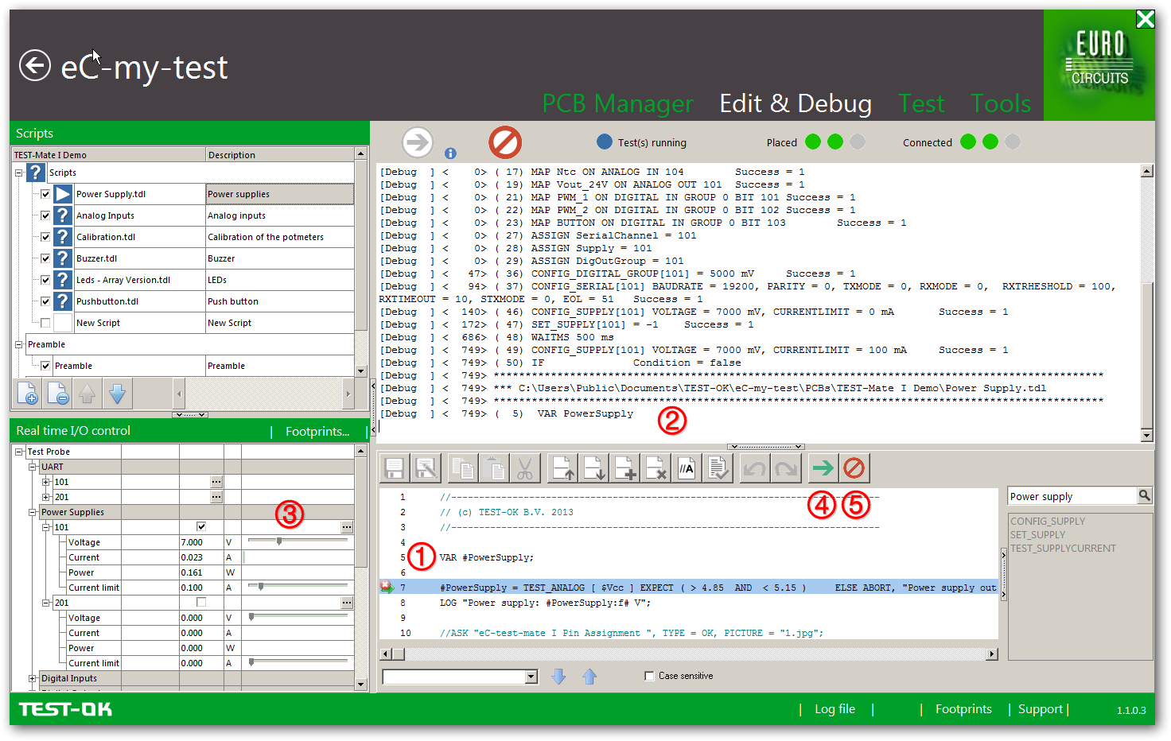Click the blue info icon near debug log
This screenshot has width=1171, height=741.
tap(450, 153)
